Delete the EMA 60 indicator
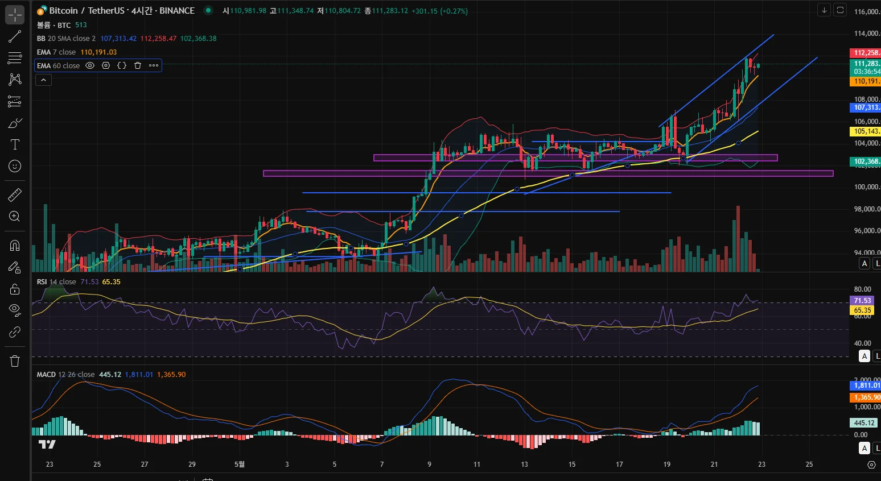Image resolution: width=881 pixels, height=481 pixels. tap(138, 65)
